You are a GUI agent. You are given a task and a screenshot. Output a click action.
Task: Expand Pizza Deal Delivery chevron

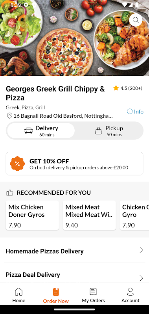(141, 278)
